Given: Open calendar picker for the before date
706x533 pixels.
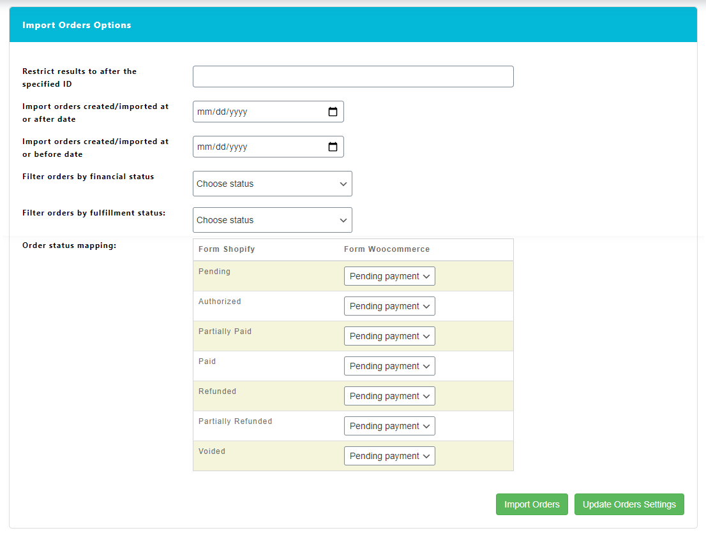Looking at the screenshot, I should [333, 147].
